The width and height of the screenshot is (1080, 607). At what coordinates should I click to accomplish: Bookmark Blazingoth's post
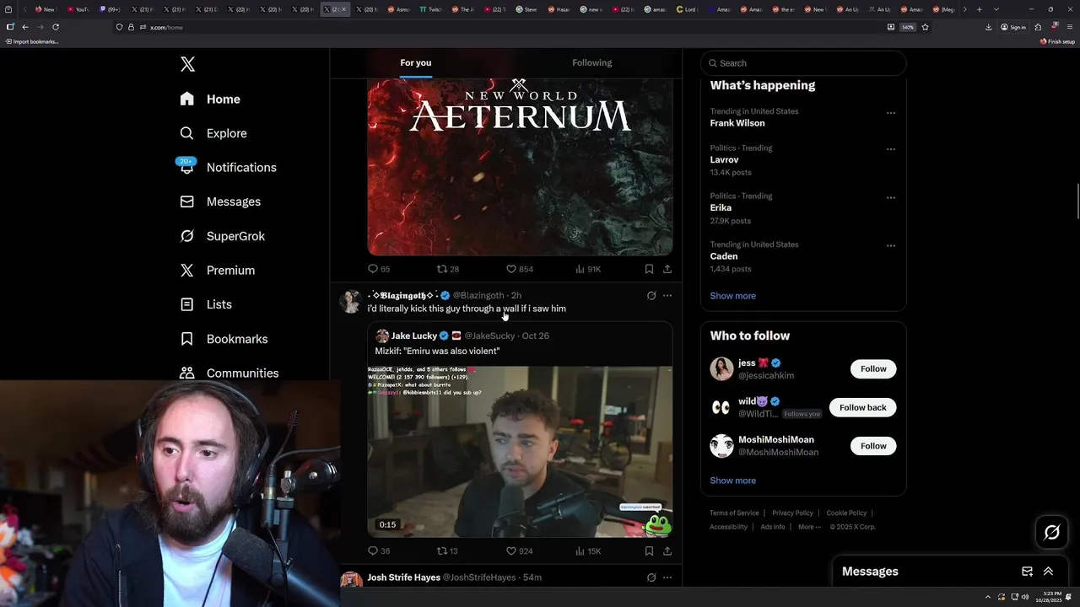[x=649, y=551]
